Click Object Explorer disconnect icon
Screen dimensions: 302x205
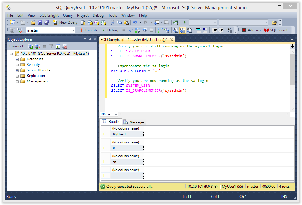38,46
